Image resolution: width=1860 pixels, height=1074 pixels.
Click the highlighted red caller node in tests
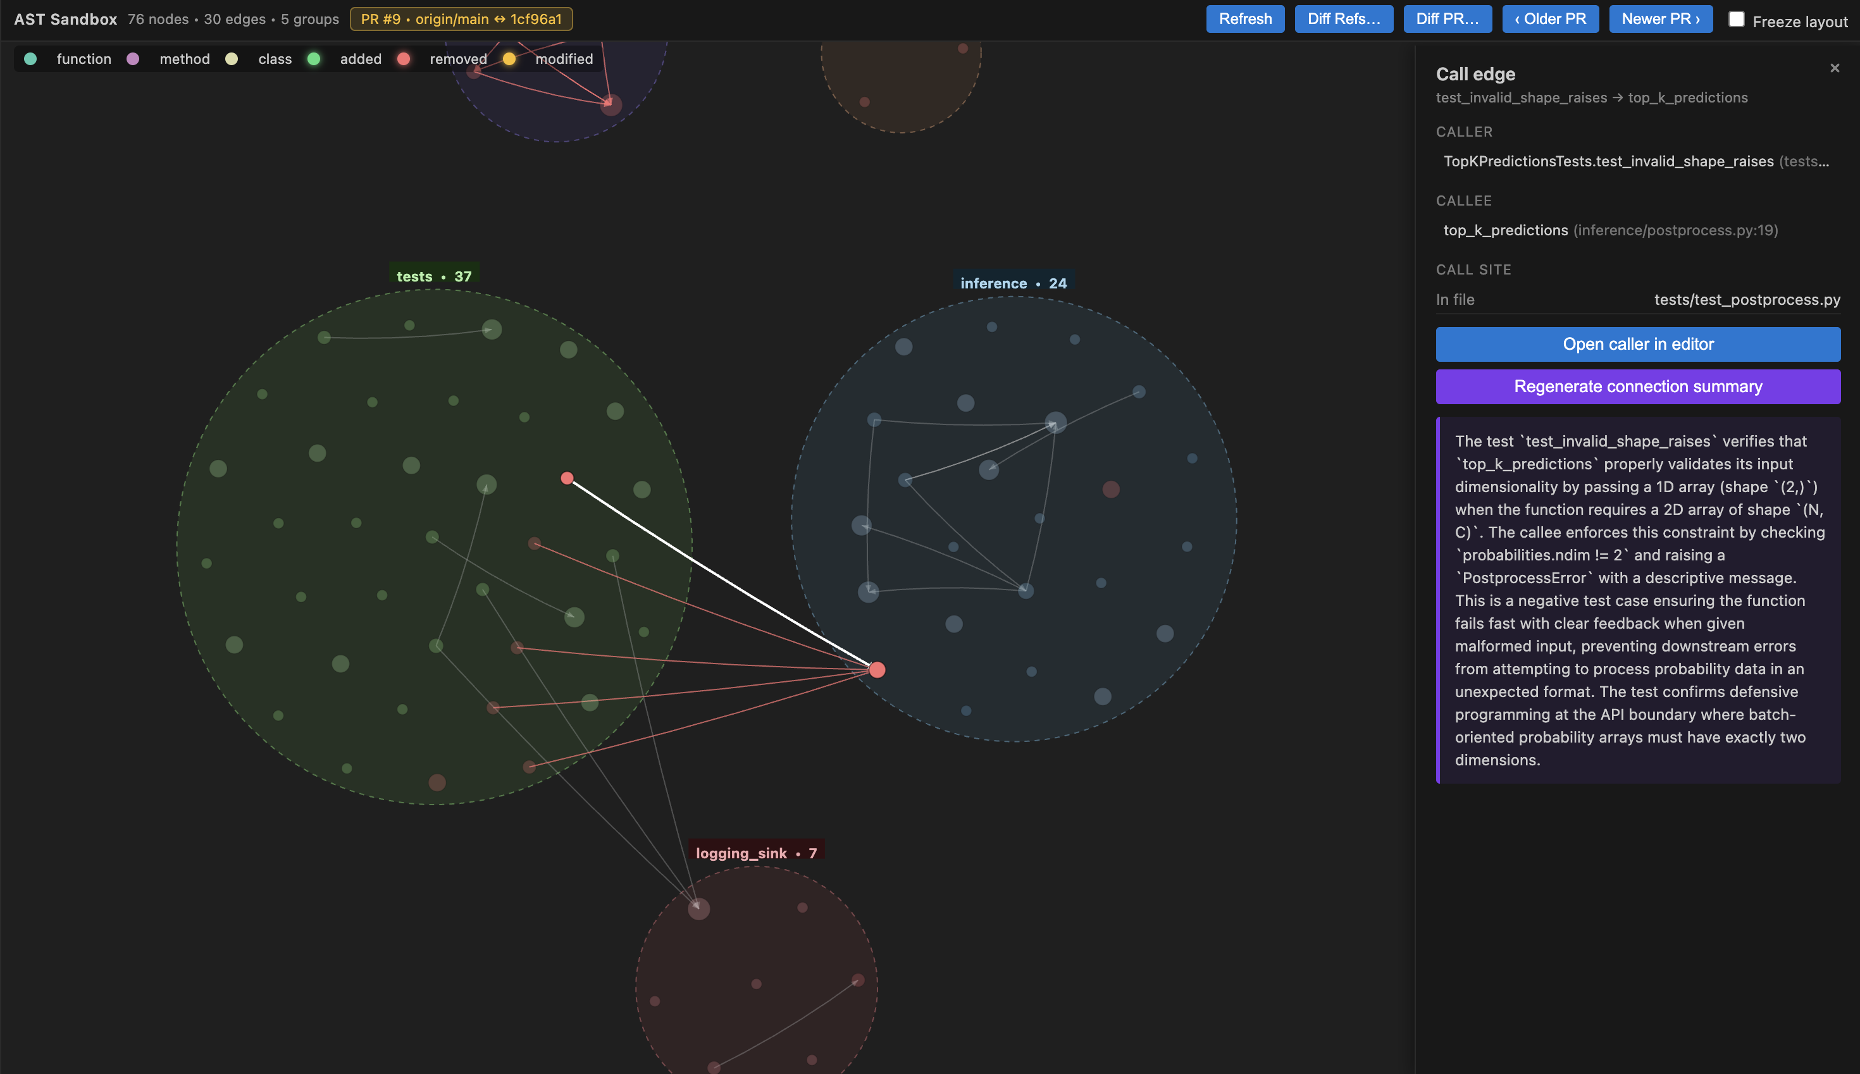[567, 479]
